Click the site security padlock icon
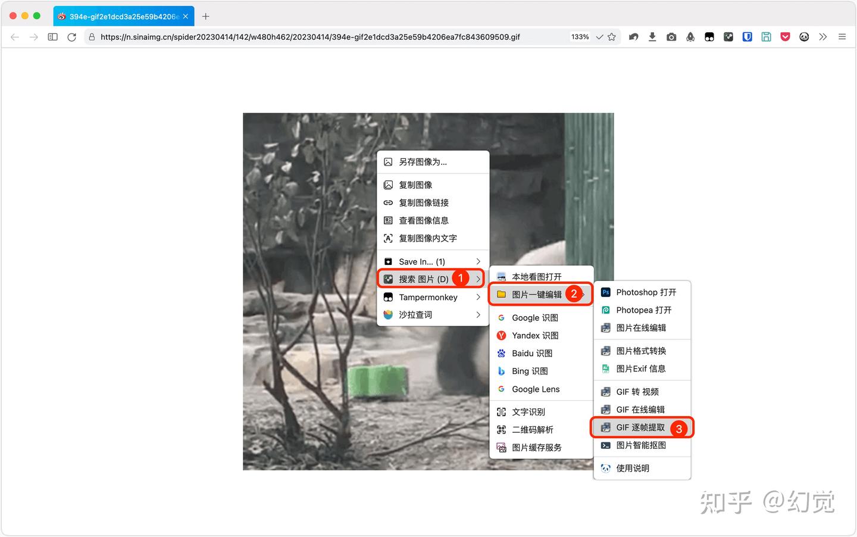The width and height of the screenshot is (857, 537). (x=91, y=36)
